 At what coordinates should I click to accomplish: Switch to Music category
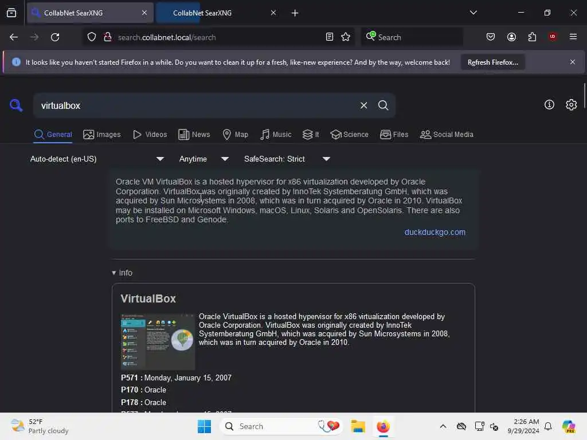point(276,134)
